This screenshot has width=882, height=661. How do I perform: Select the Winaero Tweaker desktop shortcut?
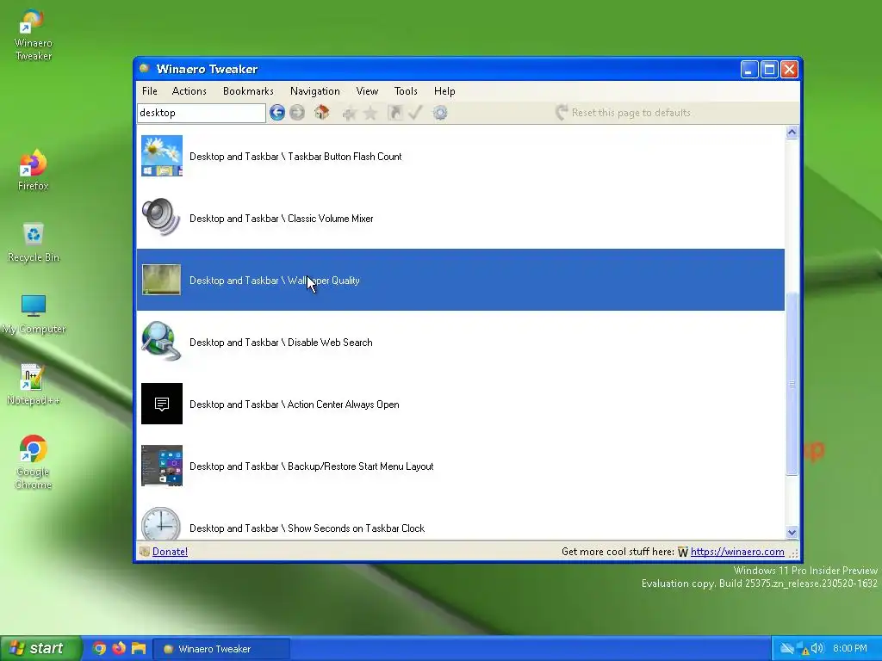coord(34,34)
